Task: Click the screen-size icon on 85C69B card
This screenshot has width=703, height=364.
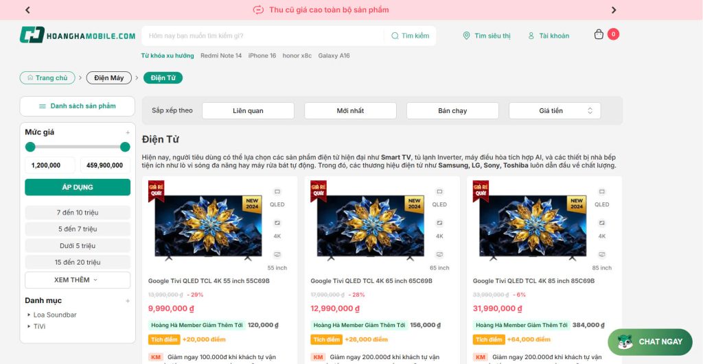Action: [x=601, y=255]
